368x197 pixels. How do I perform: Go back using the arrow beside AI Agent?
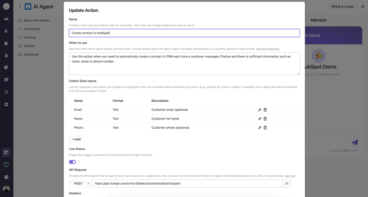coord(20,7)
